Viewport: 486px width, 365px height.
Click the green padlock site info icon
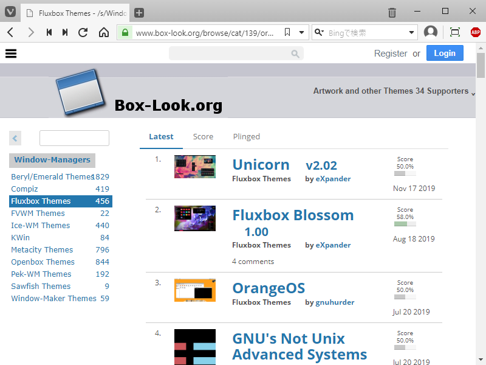click(125, 33)
